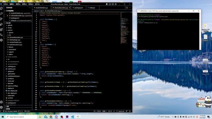Open the Explorer panel more actions ellipsis
Viewport: 212px width, 119px height.
tap(29, 8)
